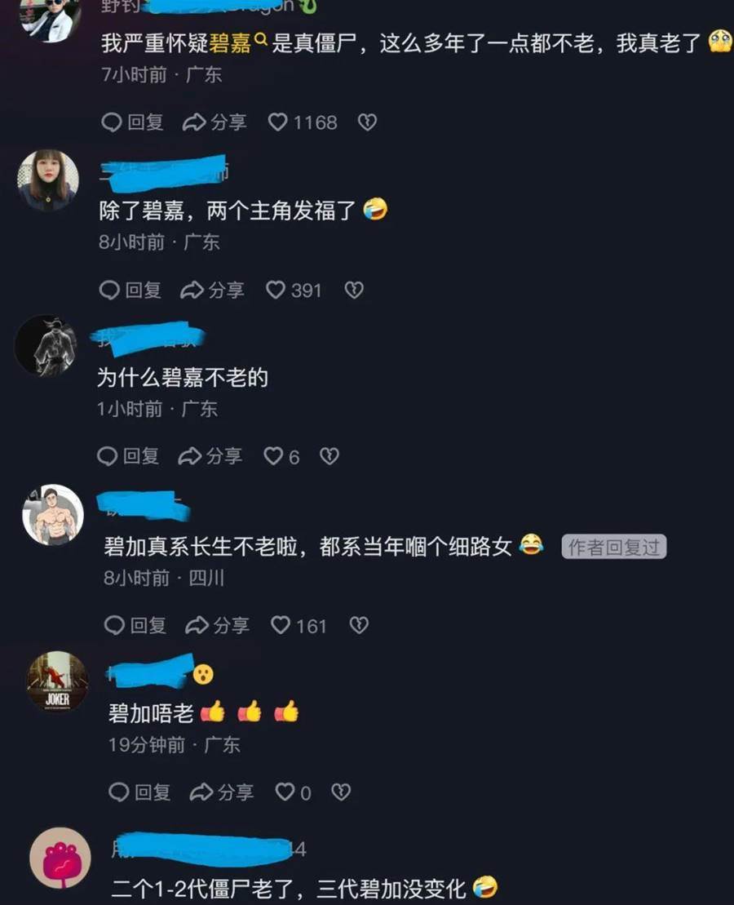Open the JOKER avatar profile

click(x=58, y=681)
